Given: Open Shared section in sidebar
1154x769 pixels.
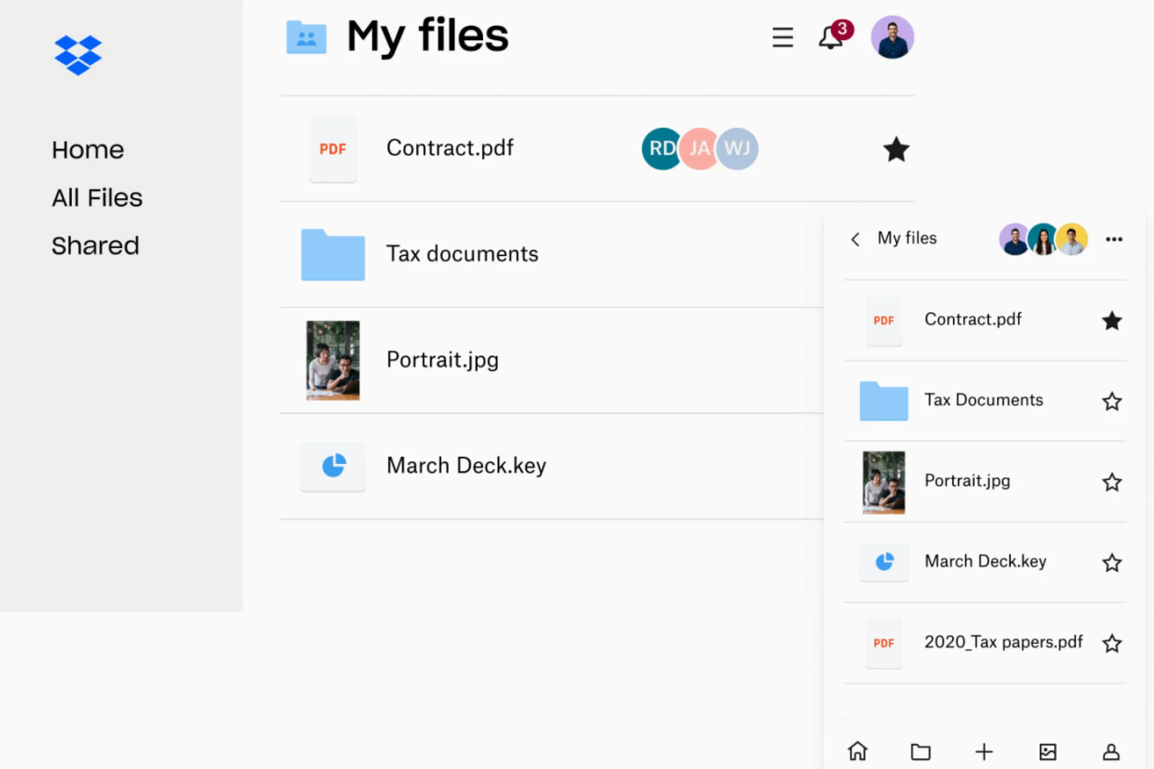Looking at the screenshot, I should point(95,245).
